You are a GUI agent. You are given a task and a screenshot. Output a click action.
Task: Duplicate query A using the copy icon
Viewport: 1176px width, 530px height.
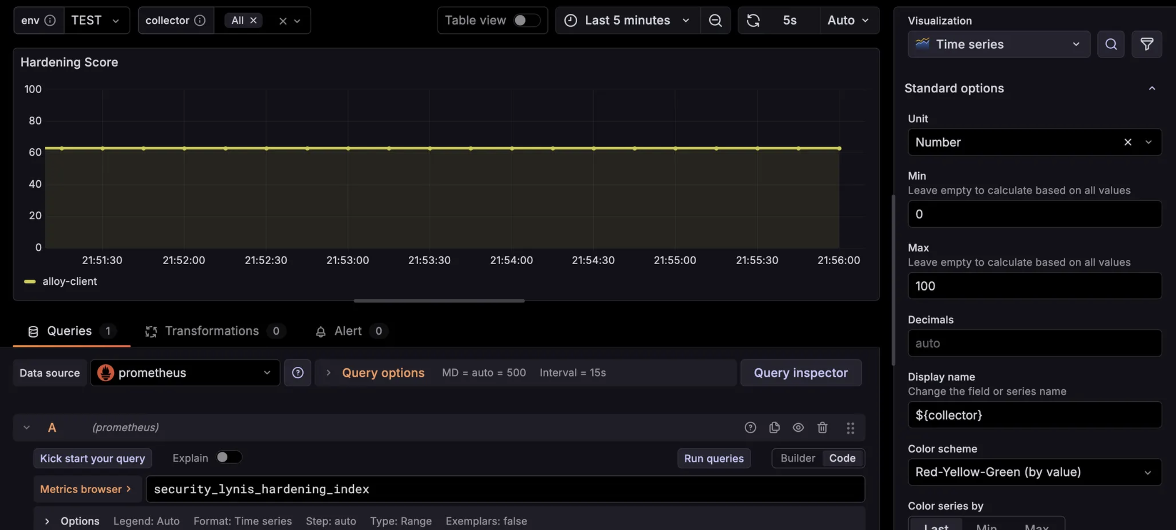coord(774,427)
